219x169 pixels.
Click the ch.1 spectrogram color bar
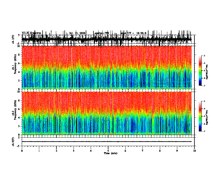point(200,71)
